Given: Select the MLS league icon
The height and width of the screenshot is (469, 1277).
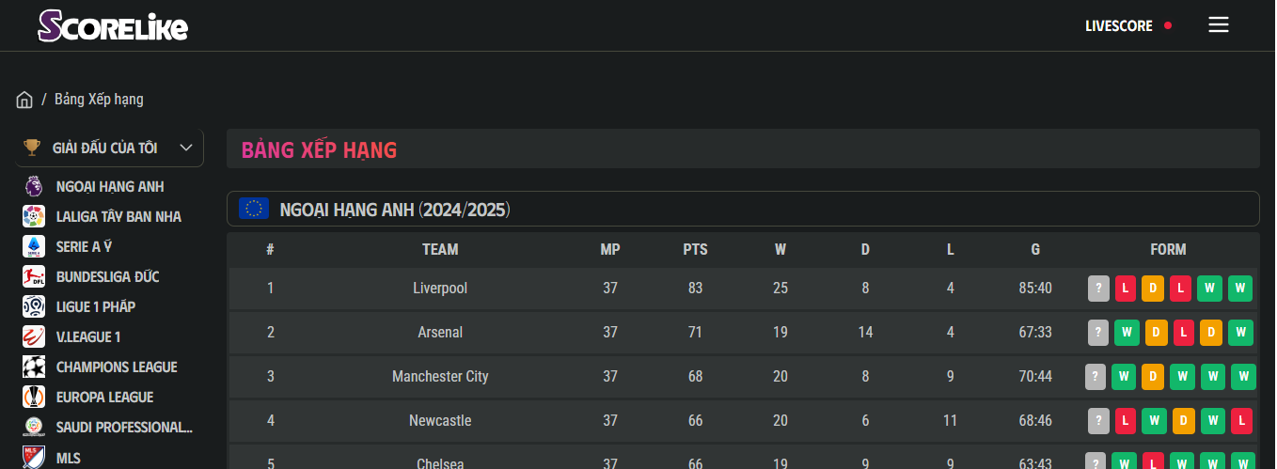Looking at the screenshot, I should coord(34,458).
